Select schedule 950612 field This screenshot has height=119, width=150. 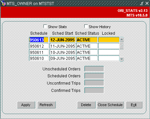coord(39,46)
